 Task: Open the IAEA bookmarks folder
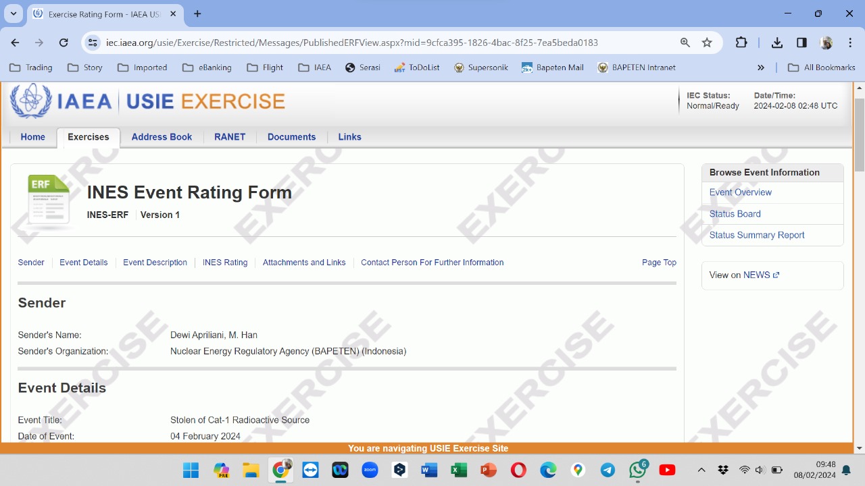coord(315,67)
